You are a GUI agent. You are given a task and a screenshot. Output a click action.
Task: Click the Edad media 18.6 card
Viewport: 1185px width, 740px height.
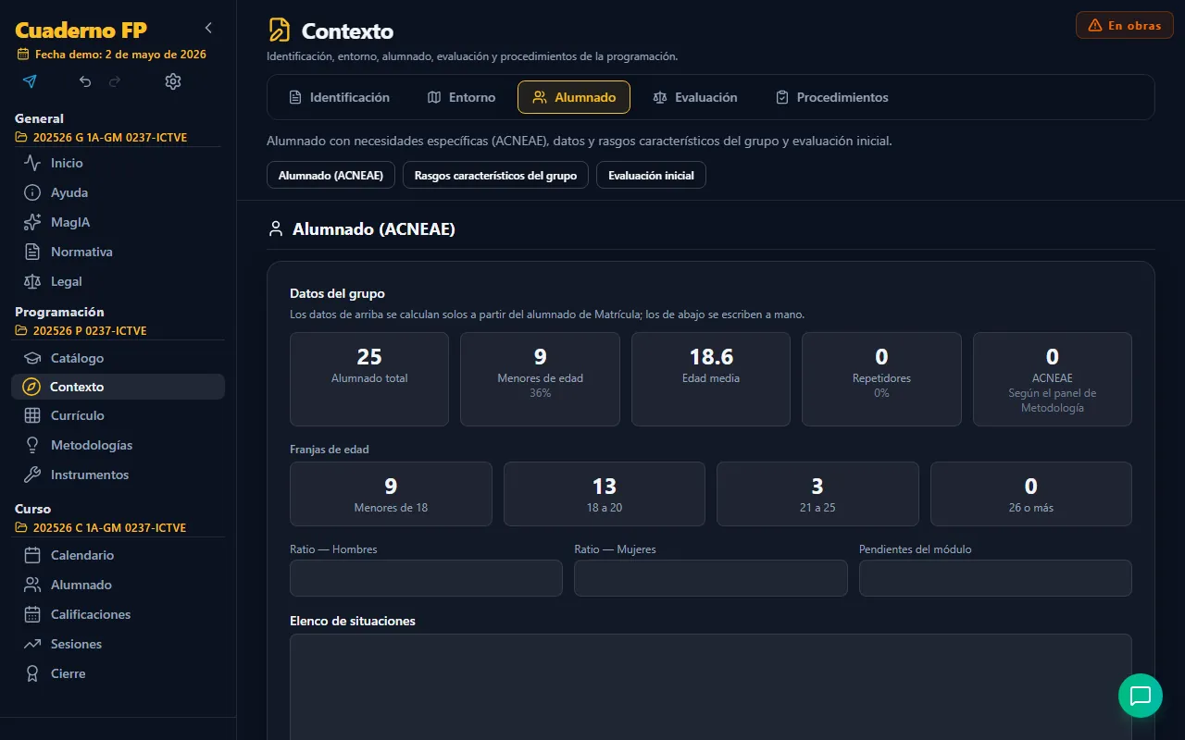(711, 379)
